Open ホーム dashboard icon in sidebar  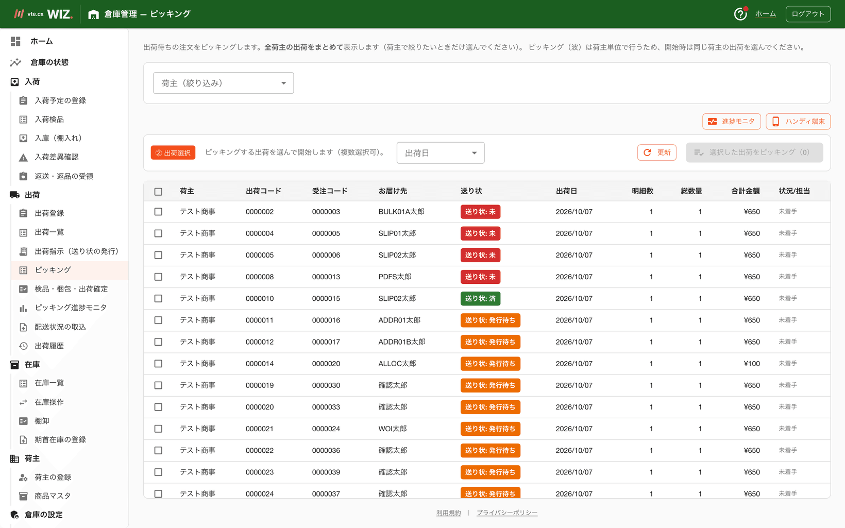point(15,41)
